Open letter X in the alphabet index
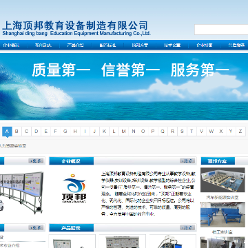The width and height of the screenshot is (248, 248). click(221, 132)
